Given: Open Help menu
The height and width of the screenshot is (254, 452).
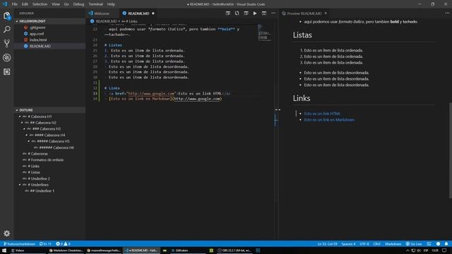Looking at the screenshot, I should pos(111,4).
